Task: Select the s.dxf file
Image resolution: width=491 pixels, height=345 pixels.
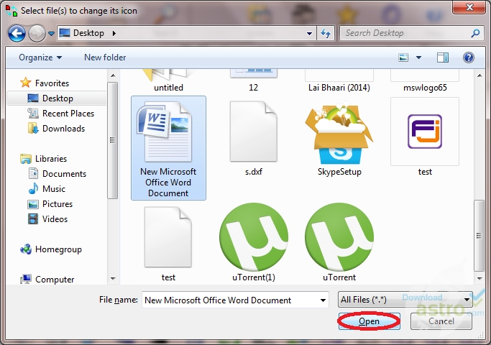Action: coord(254,138)
